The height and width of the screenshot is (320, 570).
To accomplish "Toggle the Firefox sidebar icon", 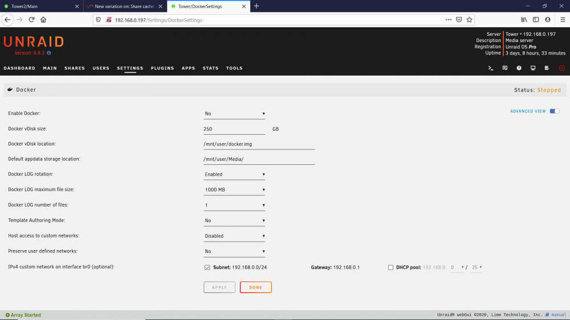I will [x=536, y=19].
